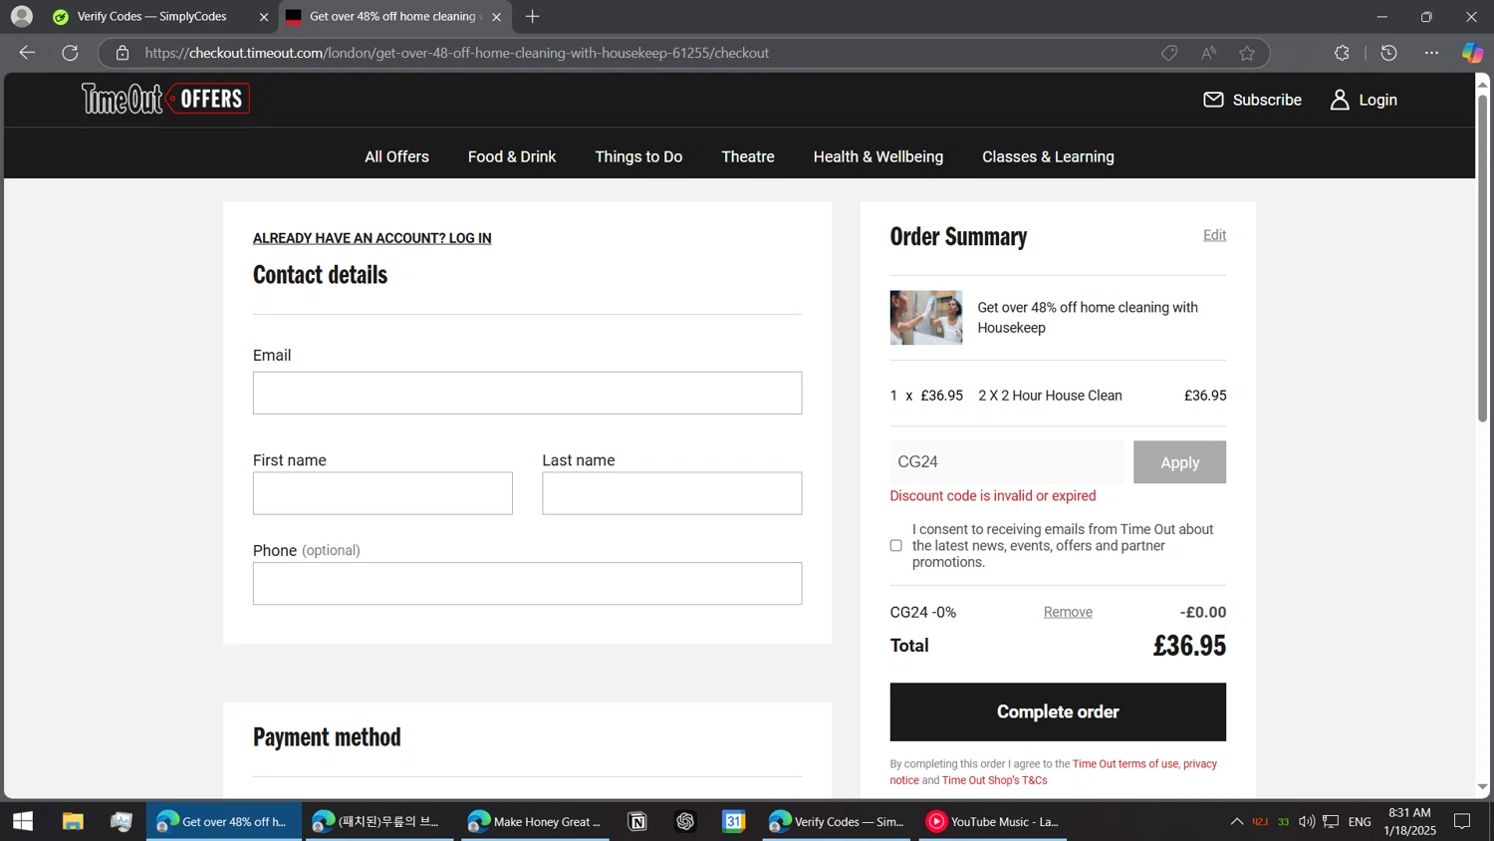Open the browser profile avatar icon

pos(21,16)
